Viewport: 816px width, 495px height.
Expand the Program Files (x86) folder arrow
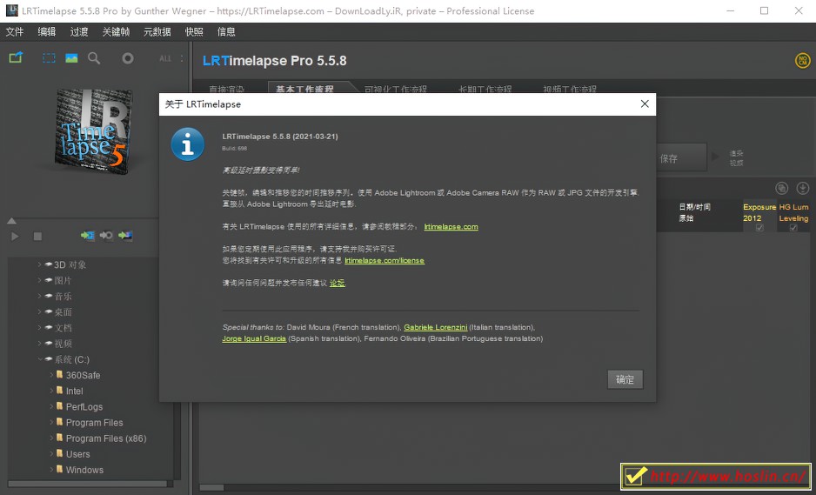coord(51,438)
